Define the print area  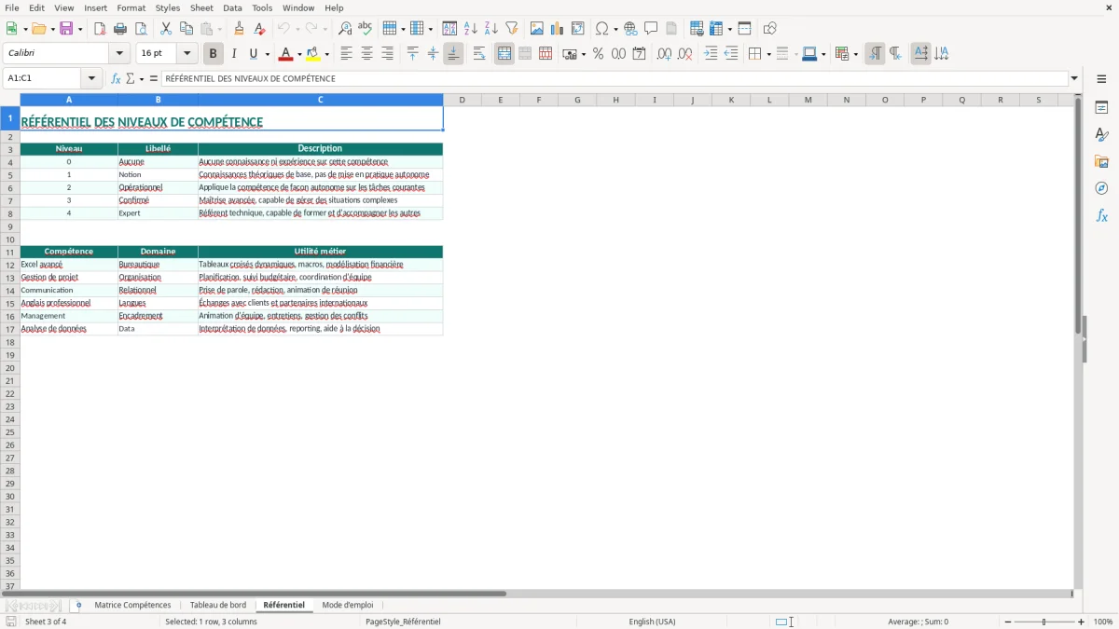(x=697, y=29)
